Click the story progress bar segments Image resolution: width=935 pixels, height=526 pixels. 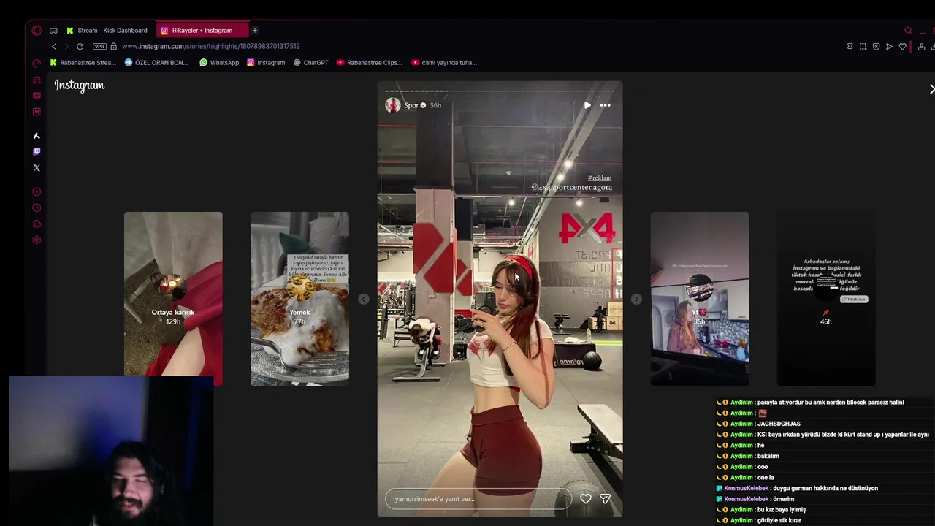pyautogui.click(x=500, y=91)
